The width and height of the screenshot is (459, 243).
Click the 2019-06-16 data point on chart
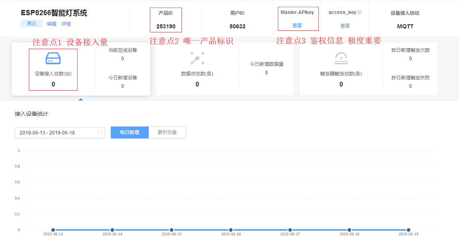[x=231, y=230]
